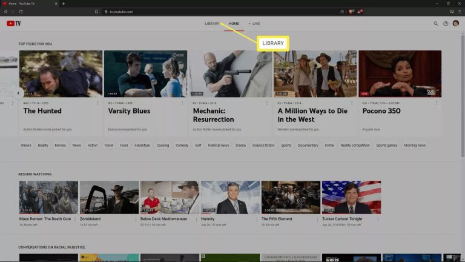Open options menu for Below Deck Mediterranean
The height and width of the screenshot is (262, 465).
196,219
